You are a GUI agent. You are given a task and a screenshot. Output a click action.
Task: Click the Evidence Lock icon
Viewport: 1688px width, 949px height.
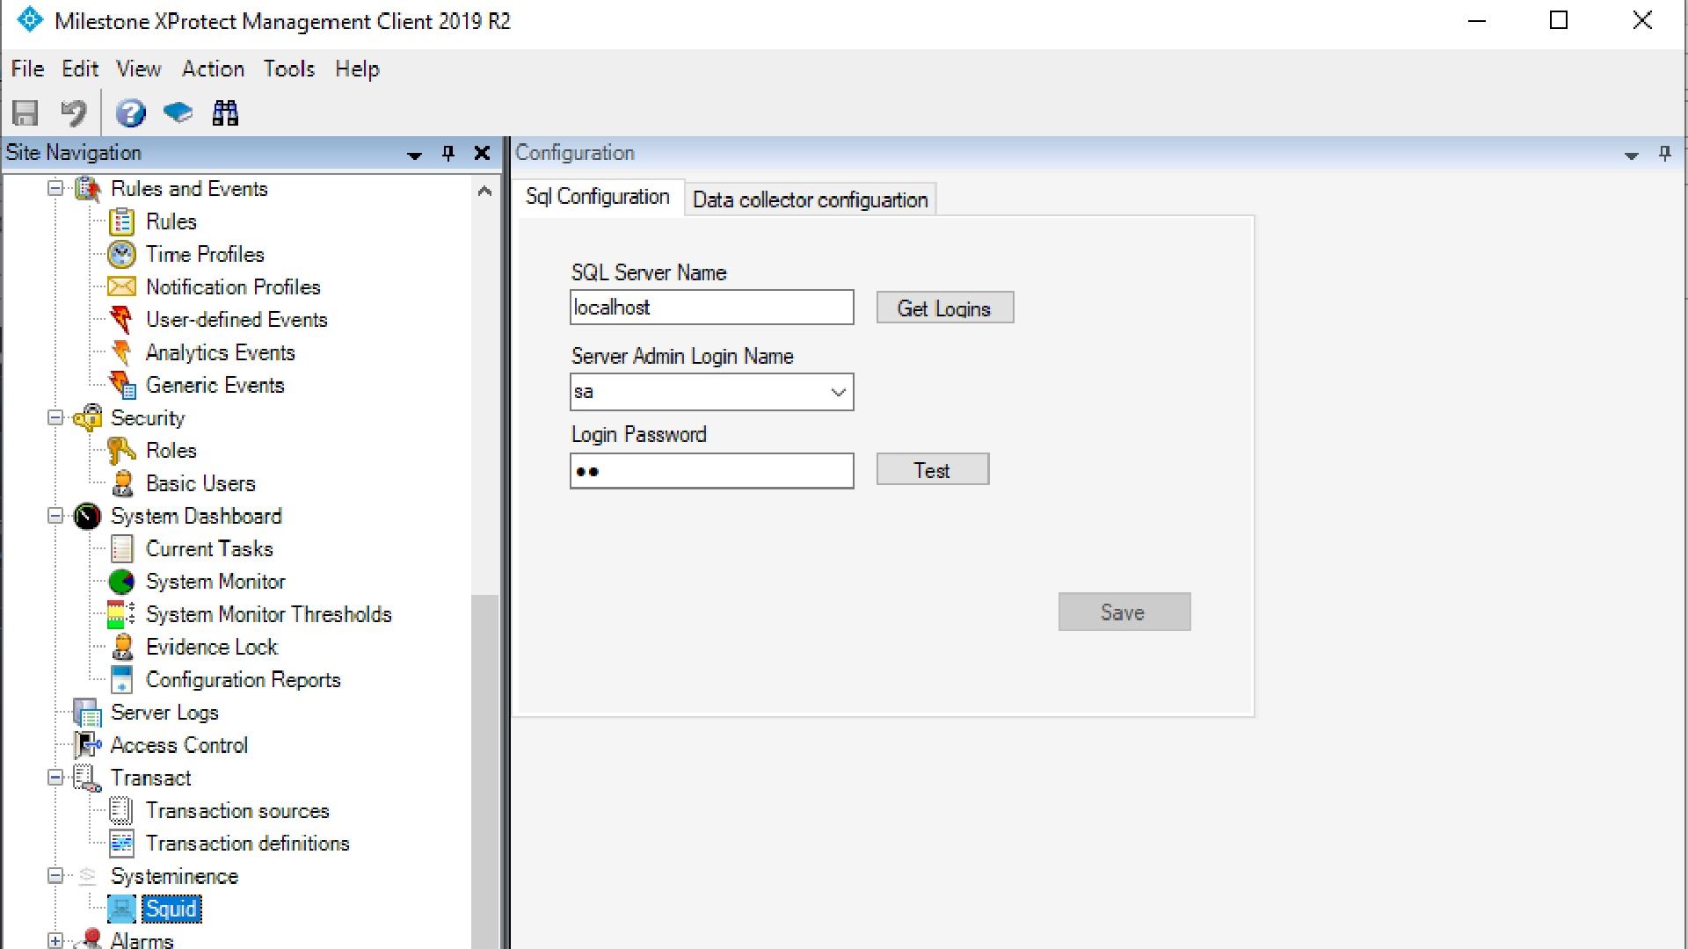click(x=122, y=647)
